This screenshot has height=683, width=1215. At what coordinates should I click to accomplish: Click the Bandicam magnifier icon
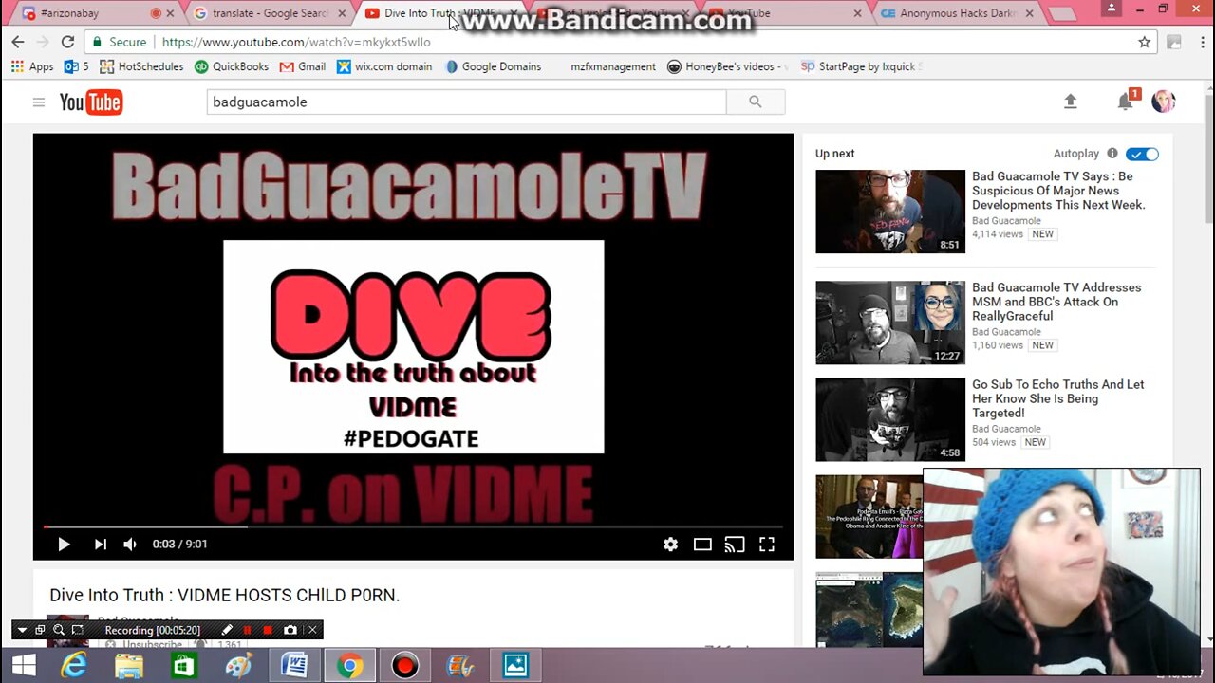tap(59, 630)
